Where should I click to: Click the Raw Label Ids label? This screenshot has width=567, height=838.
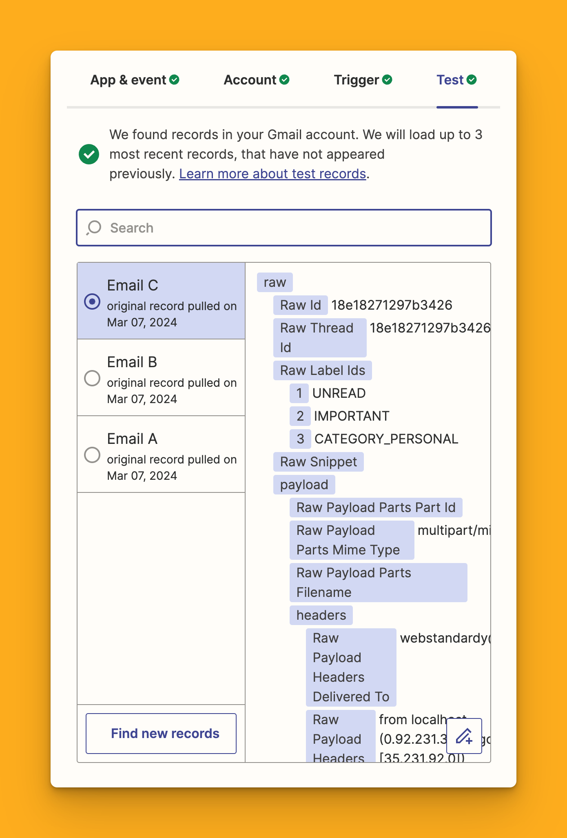pyautogui.click(x=323, y=370)
